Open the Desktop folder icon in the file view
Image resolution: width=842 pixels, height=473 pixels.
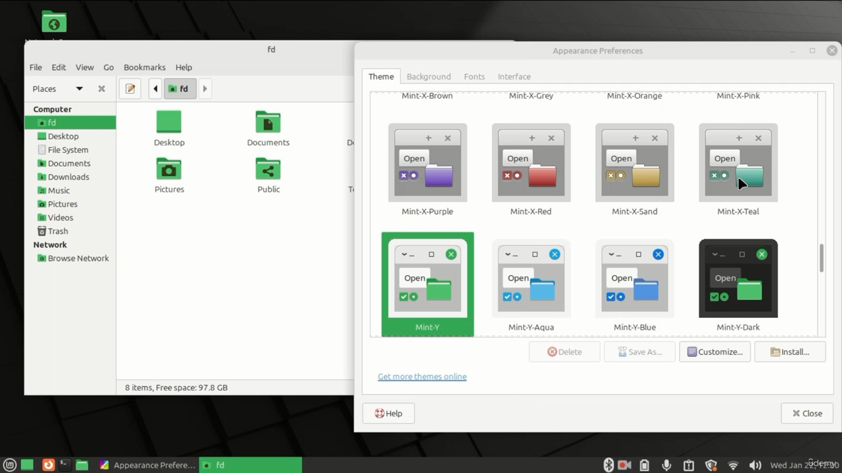pyautogui.click(x=169, y=122)
